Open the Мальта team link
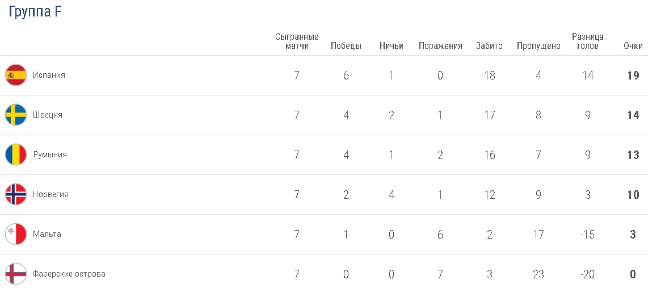 [47, 234]
